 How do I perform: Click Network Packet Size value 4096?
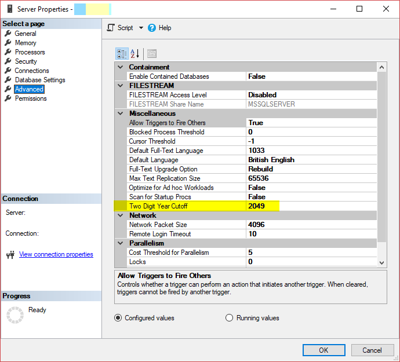click(311, 225)
